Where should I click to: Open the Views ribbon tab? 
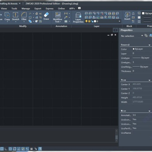point(4,8)
